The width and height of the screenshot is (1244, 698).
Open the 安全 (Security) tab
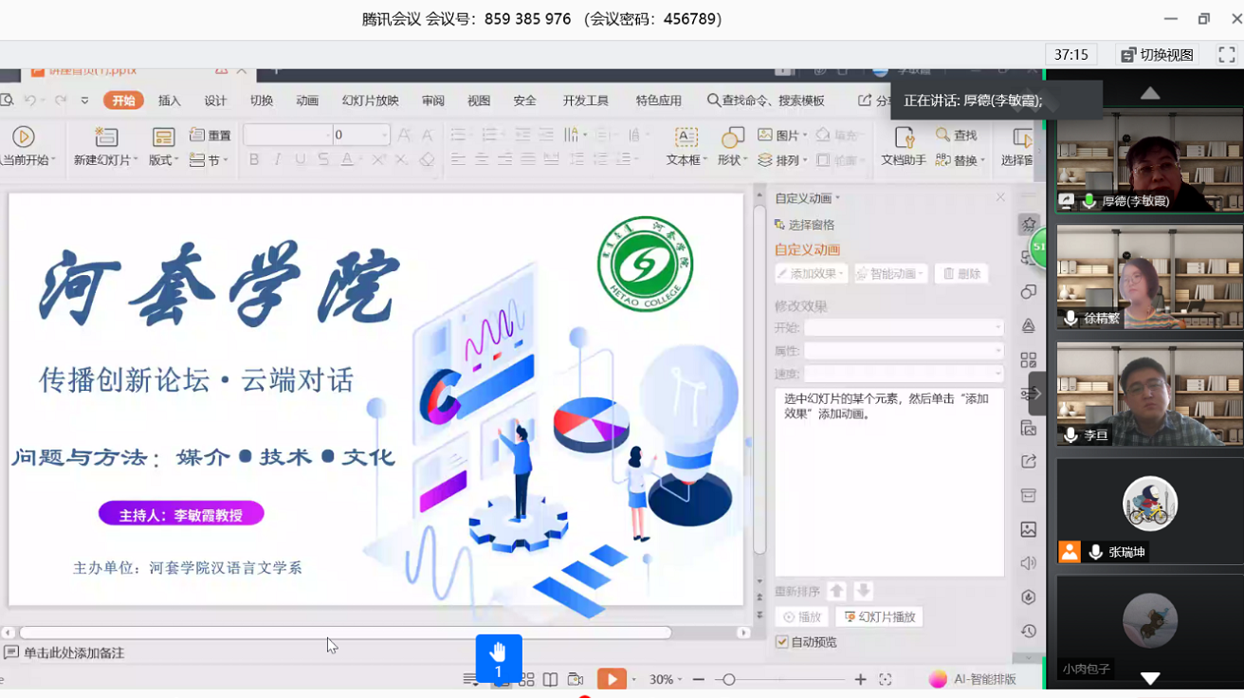coord(524,101)
